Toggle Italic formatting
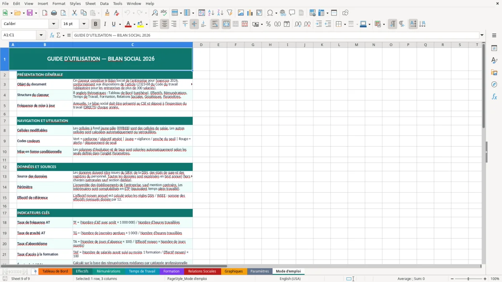Viewport: 502px width, 282px height. tap(105, 24)
